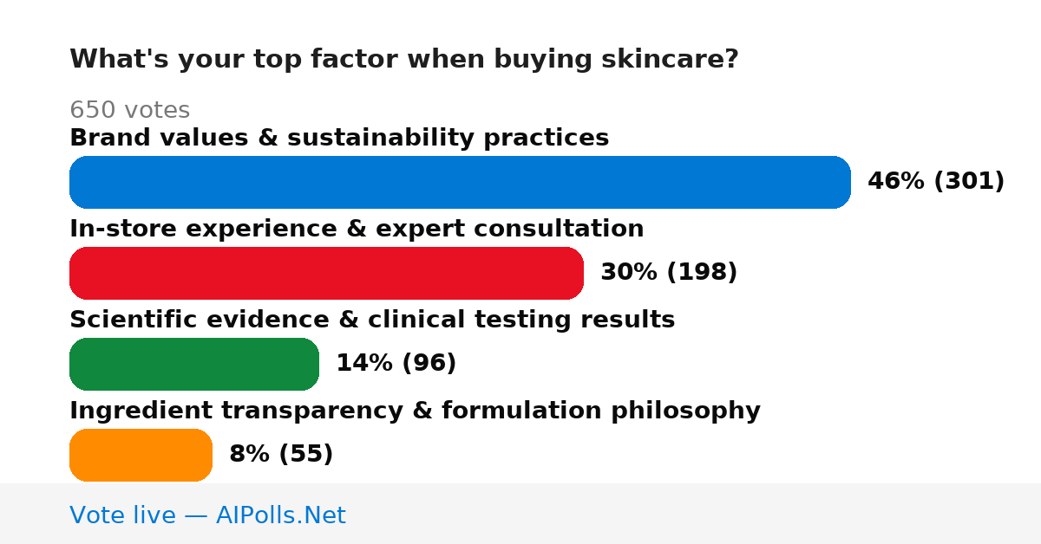Click the green Scientific evidence bar
The width and height of the screenshot is (1041, 544).
click(x=194, y=364)
